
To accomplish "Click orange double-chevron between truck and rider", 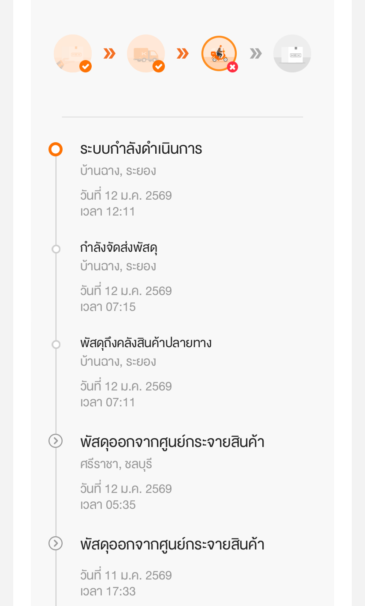I will coord(182,53).
